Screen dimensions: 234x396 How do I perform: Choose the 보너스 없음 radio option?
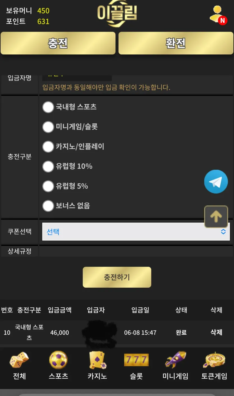48,206
